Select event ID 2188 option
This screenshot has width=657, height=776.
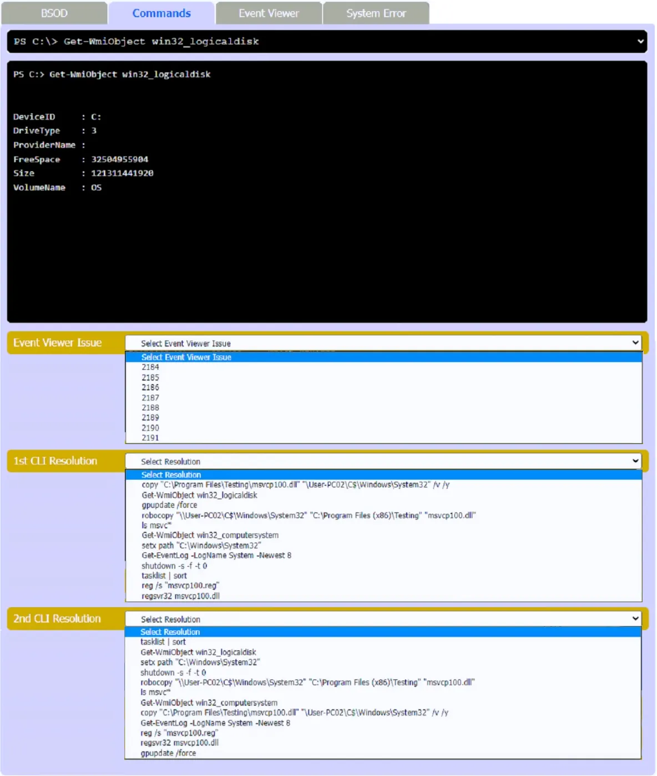pos(383,407)
